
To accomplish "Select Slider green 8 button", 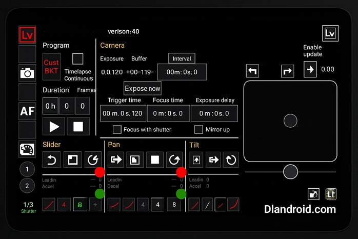I will [79, 205].
